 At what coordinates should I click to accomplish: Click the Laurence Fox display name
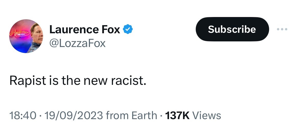[x=85, y=30]
